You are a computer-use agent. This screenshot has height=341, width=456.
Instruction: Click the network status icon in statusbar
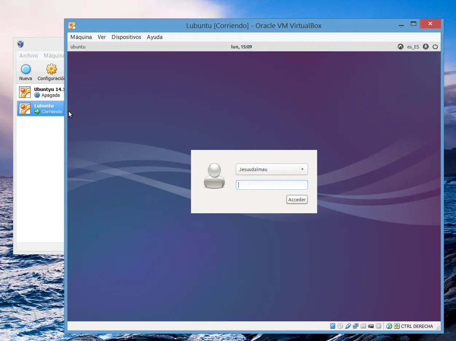click(x=355, y=326)
